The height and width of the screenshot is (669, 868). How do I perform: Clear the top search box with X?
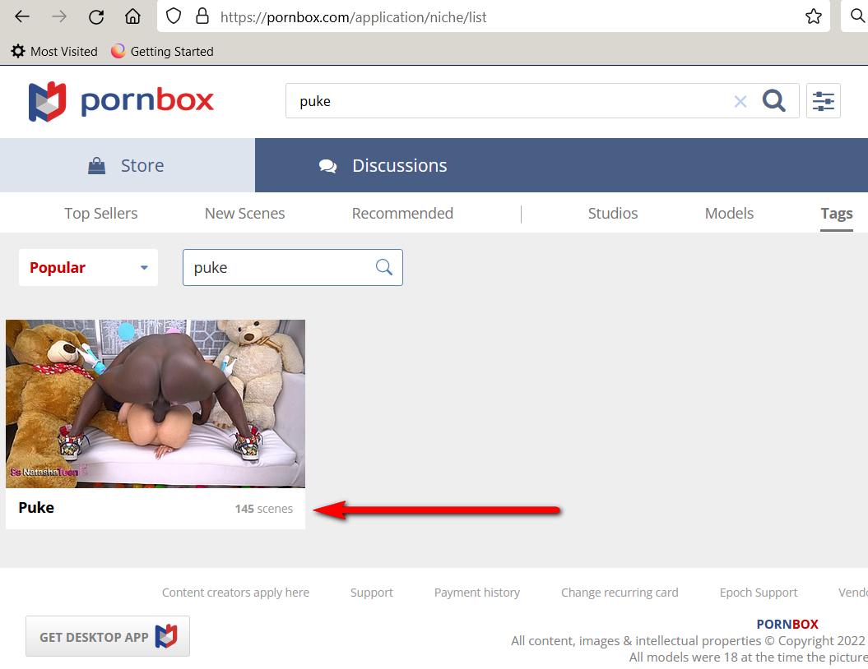tap(740, 101)
